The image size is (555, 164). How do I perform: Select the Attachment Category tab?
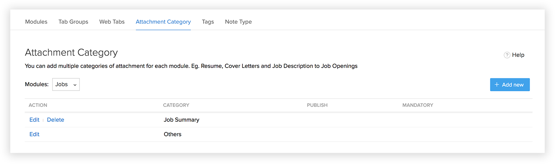point(163,22)
